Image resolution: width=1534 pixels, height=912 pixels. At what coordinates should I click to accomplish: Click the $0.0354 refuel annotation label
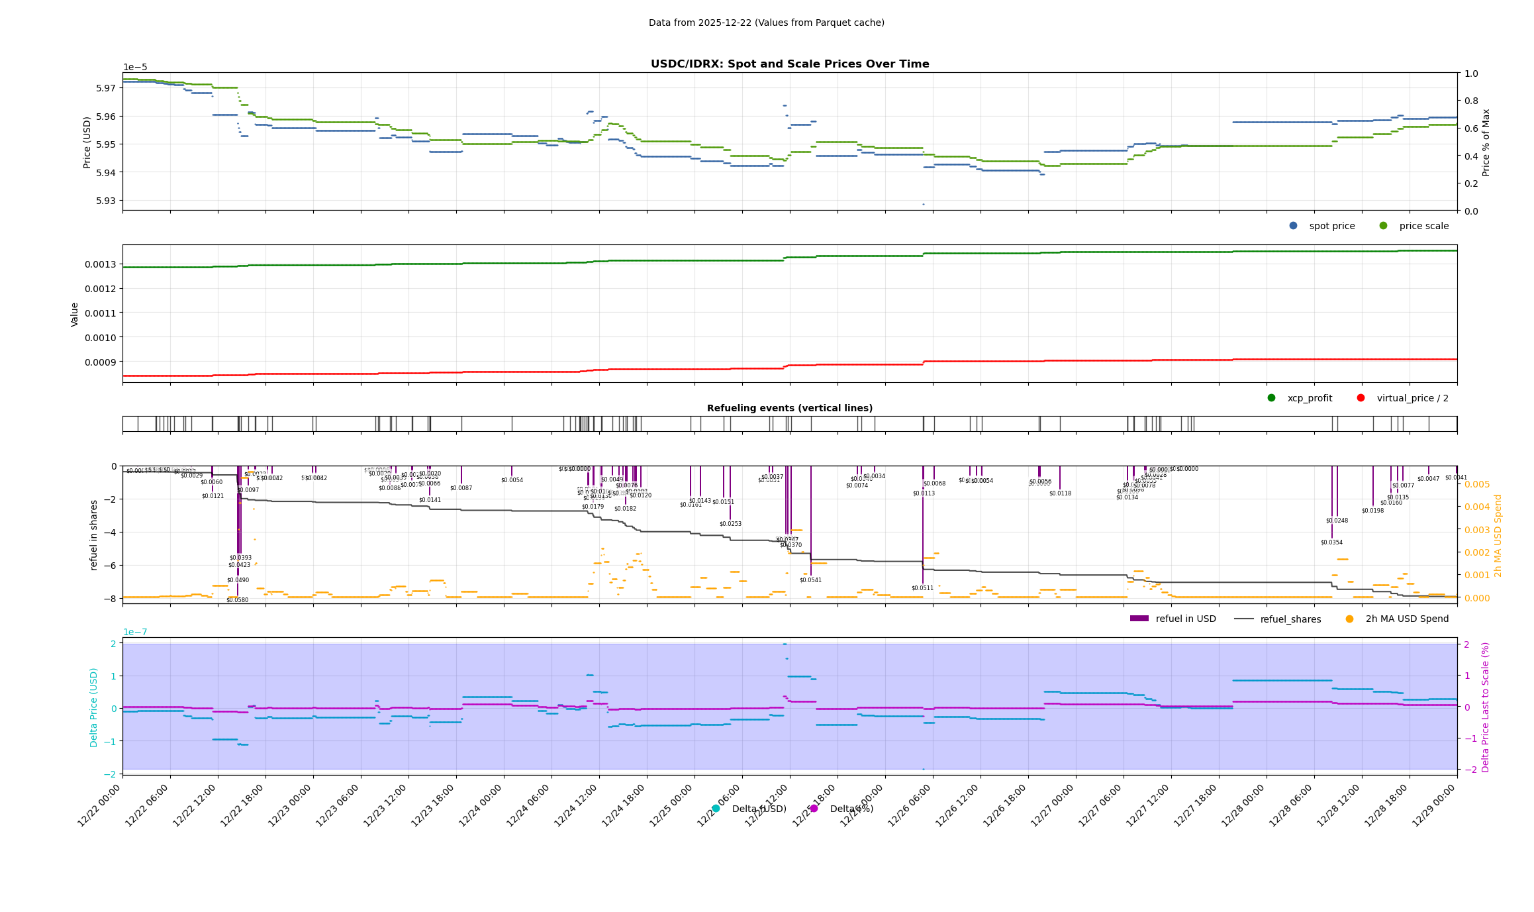(x=1331, y=542)
